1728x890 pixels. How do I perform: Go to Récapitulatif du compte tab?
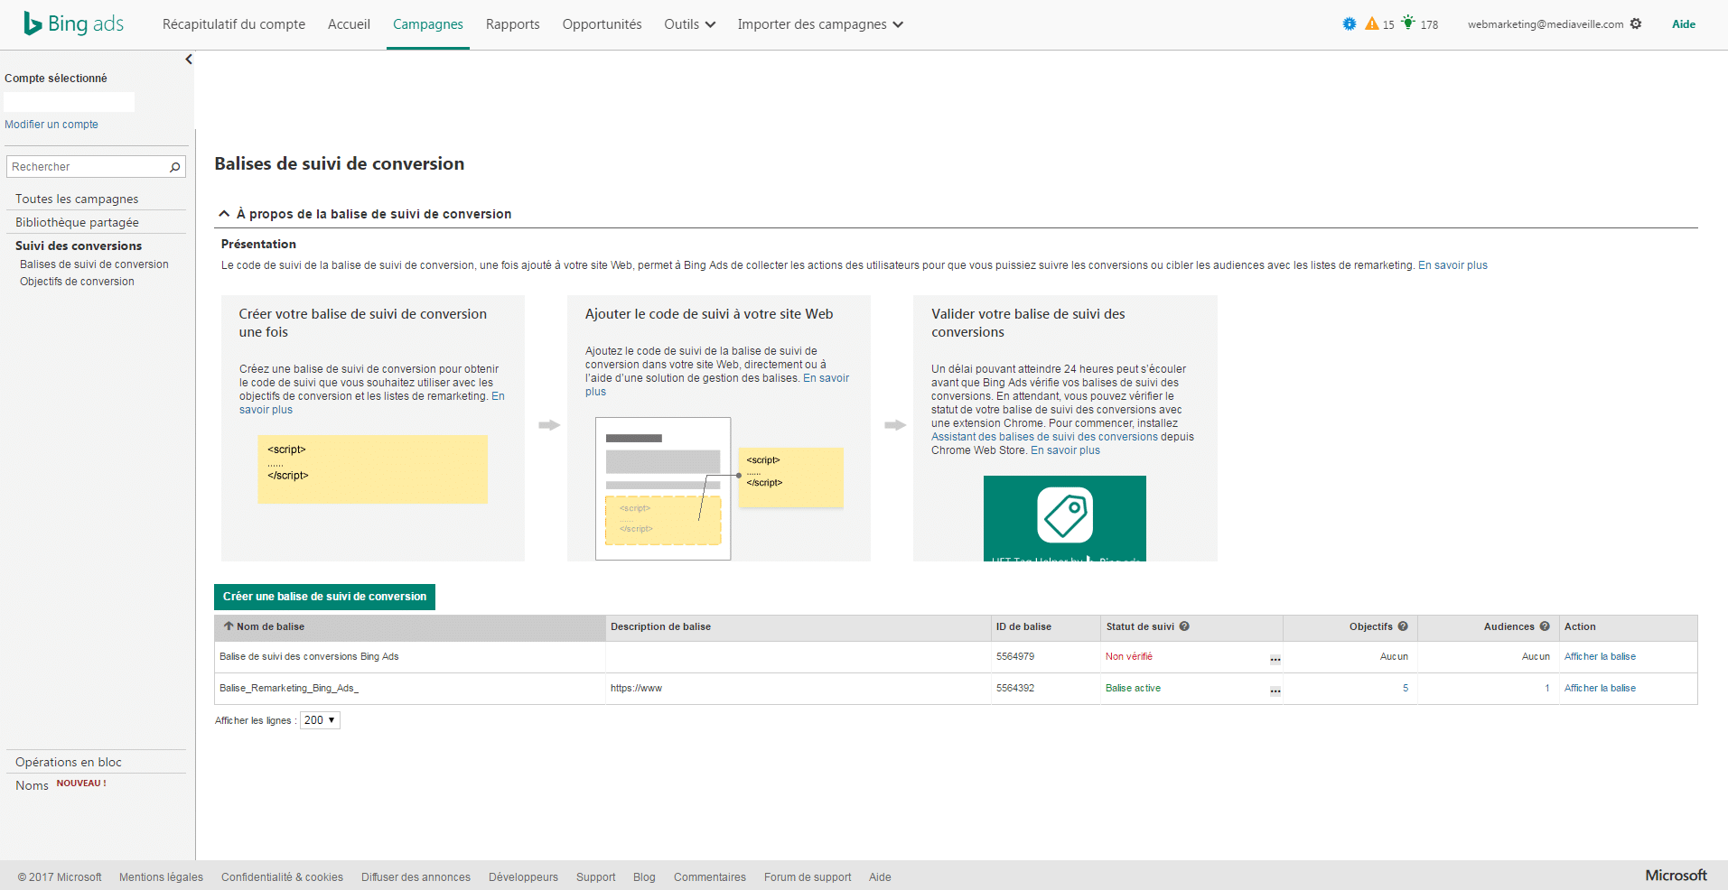pos(234,24)
